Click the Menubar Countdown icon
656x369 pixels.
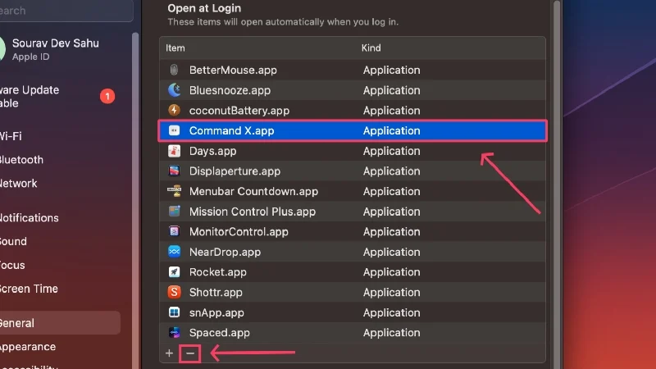click(x=174, y=191)
